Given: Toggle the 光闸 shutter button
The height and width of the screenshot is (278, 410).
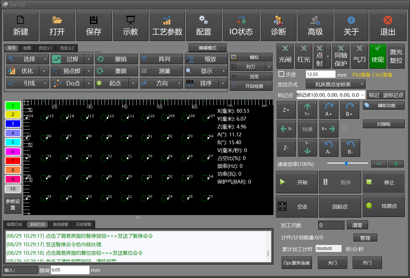Looking at the screenshot, I should pyautogui.click(x=285, y=56).
